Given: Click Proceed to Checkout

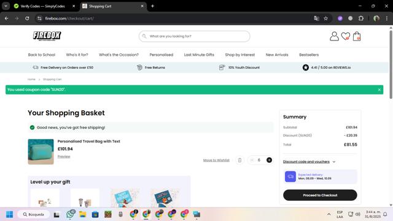Looking at the screenshot, I should coord(320,195).
